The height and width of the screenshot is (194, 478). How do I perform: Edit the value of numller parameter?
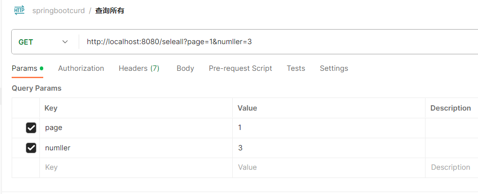pos(328,148)
